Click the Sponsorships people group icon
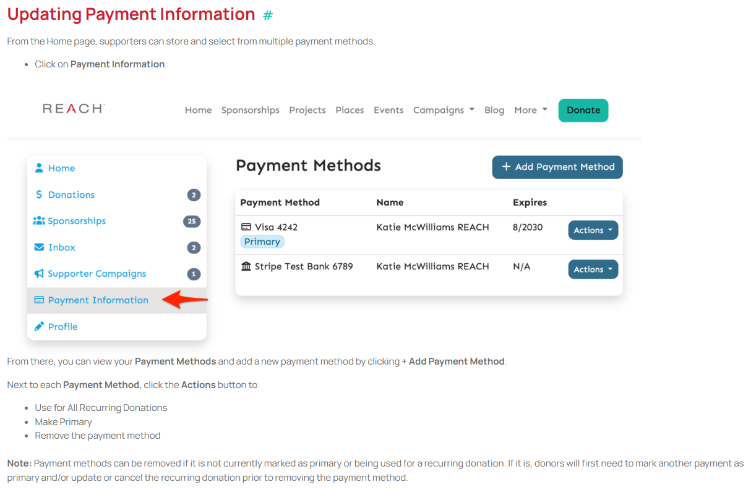 click(39, 221)
